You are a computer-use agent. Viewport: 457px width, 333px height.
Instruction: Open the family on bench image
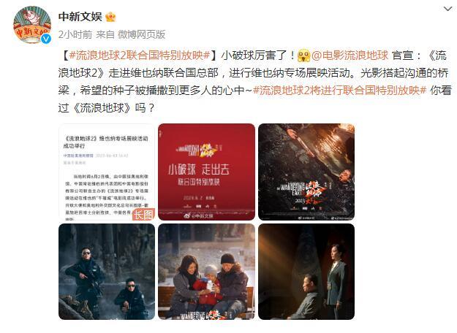coord(206,272)
